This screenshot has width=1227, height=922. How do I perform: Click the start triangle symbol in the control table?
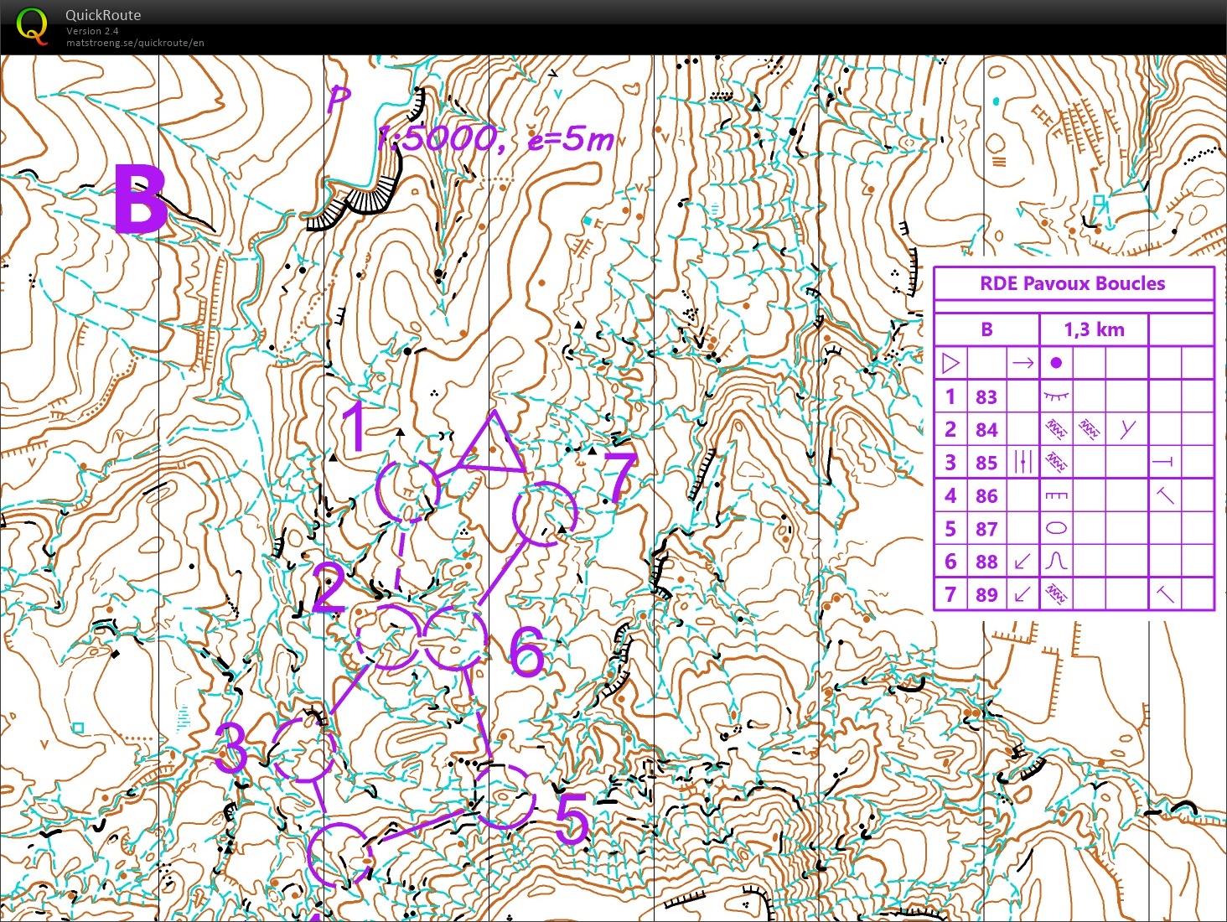(x=950, y=363)
